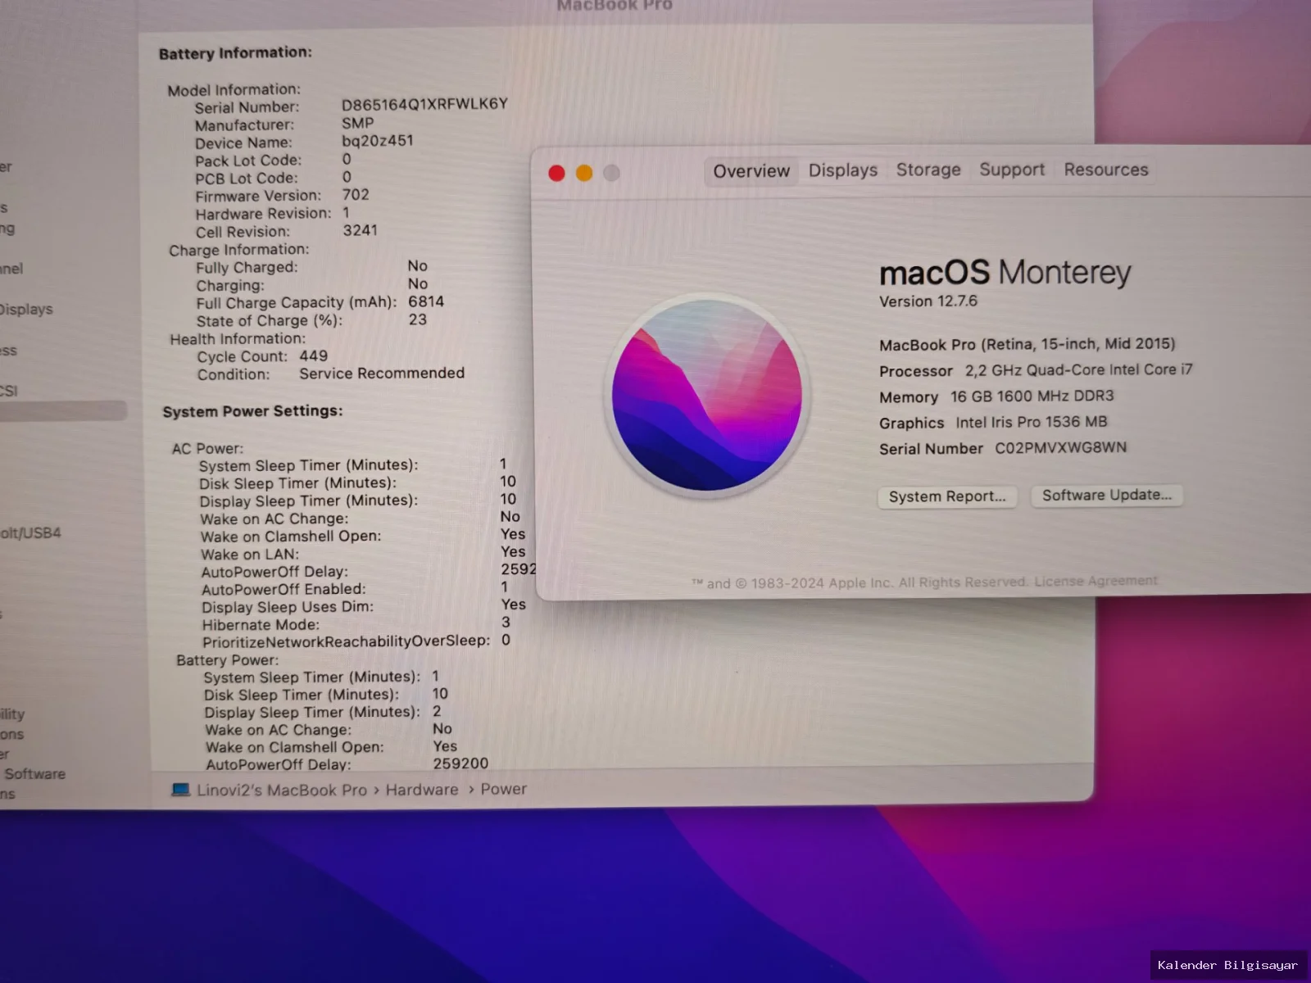This screenshot has height=983, width=1311.
Task: Open the Resources tab
Action: [1105, 170]
